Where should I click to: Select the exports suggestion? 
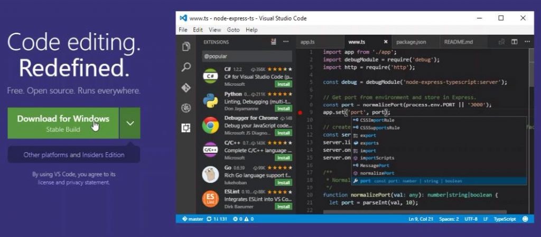[439, 143]
